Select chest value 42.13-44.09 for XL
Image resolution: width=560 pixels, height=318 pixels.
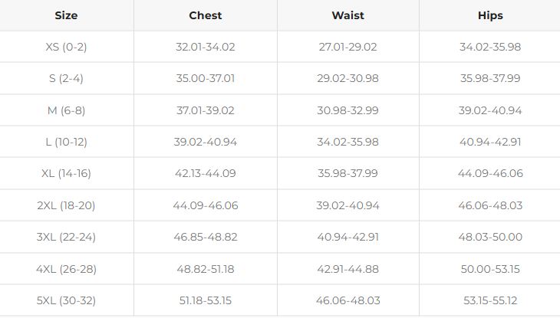(205, 173)
